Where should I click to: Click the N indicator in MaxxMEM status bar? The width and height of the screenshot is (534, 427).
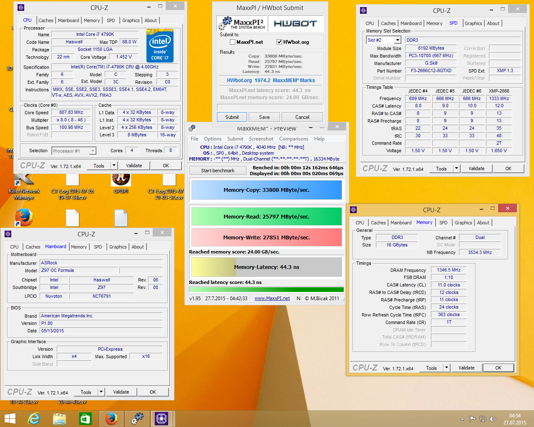coord(298,298)
